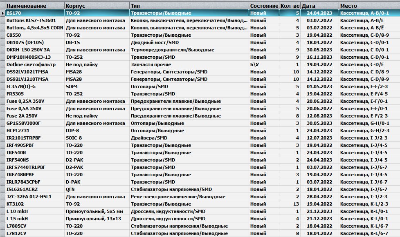Click the Запчасти прочие type cell
This screenshot has height=237, width=400.
(x=189, y=64)
